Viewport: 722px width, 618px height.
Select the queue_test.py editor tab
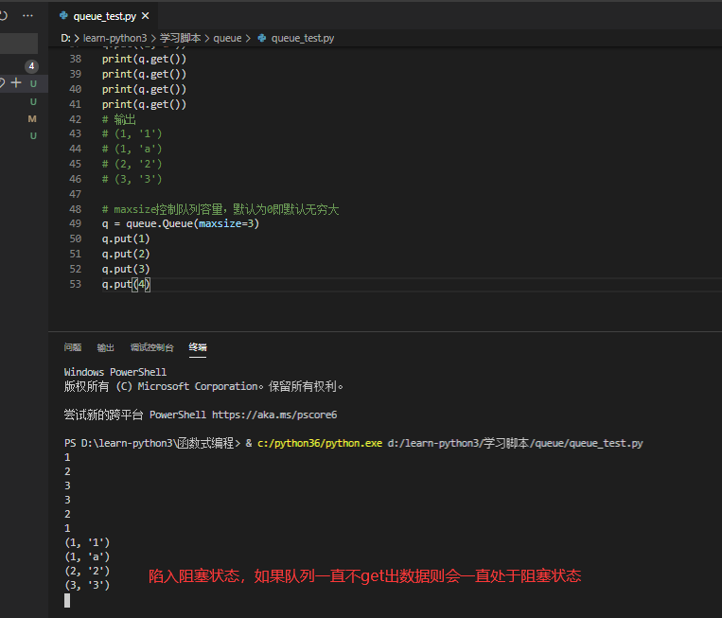pyautogui.click(x=103, y=16)
